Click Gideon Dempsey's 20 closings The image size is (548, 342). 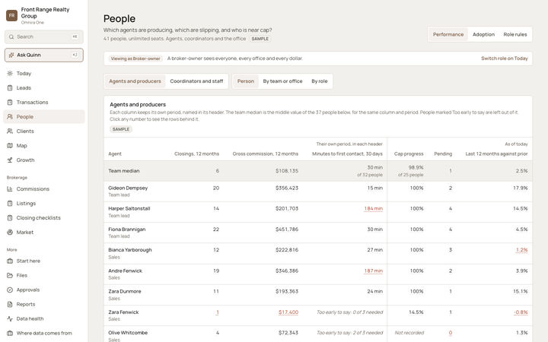click(216, 188)
